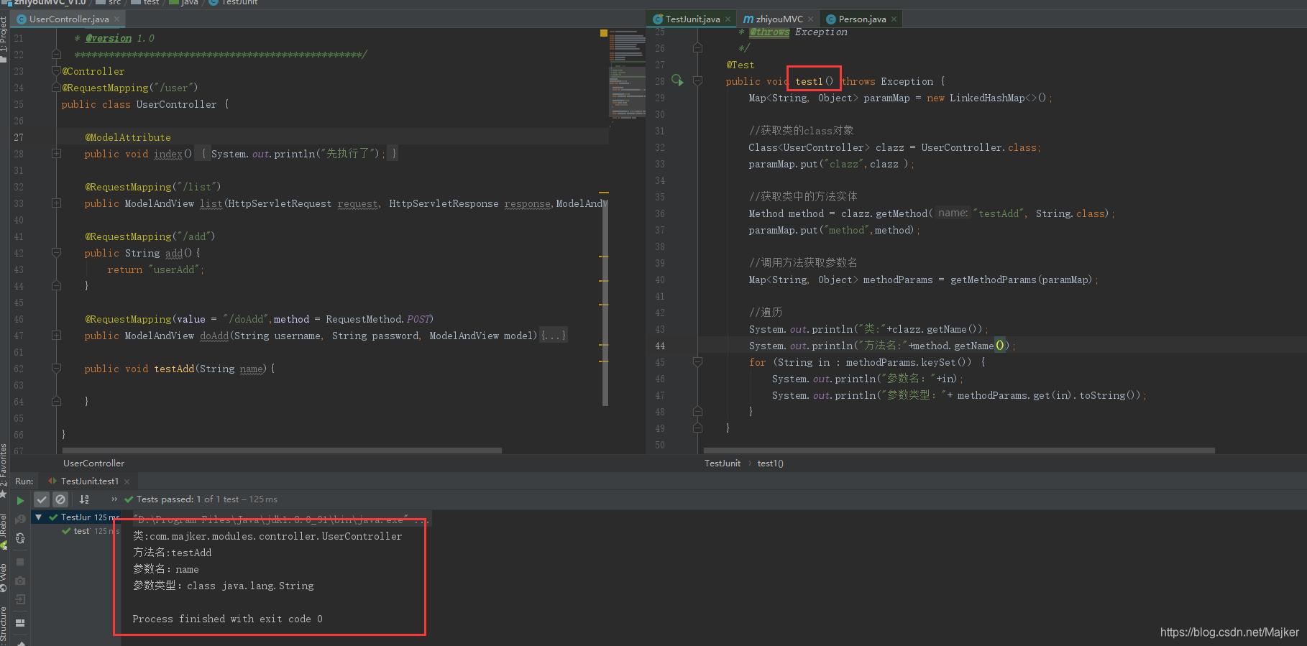Click the test1 breadcrumb in right editor

(770, 463)
